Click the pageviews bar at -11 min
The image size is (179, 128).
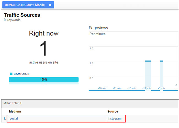click(148, 76)
